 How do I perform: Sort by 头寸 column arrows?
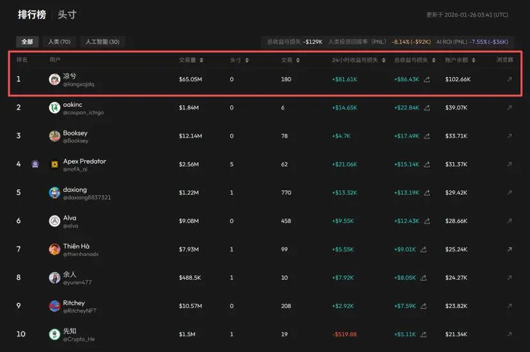click(x=247, y=60)
